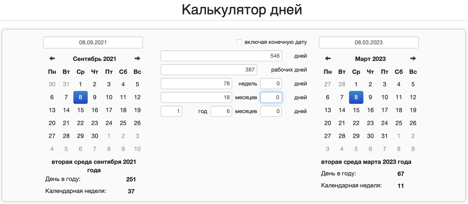Go to next month in September 2021 calendar

click(x=137, y=59)
